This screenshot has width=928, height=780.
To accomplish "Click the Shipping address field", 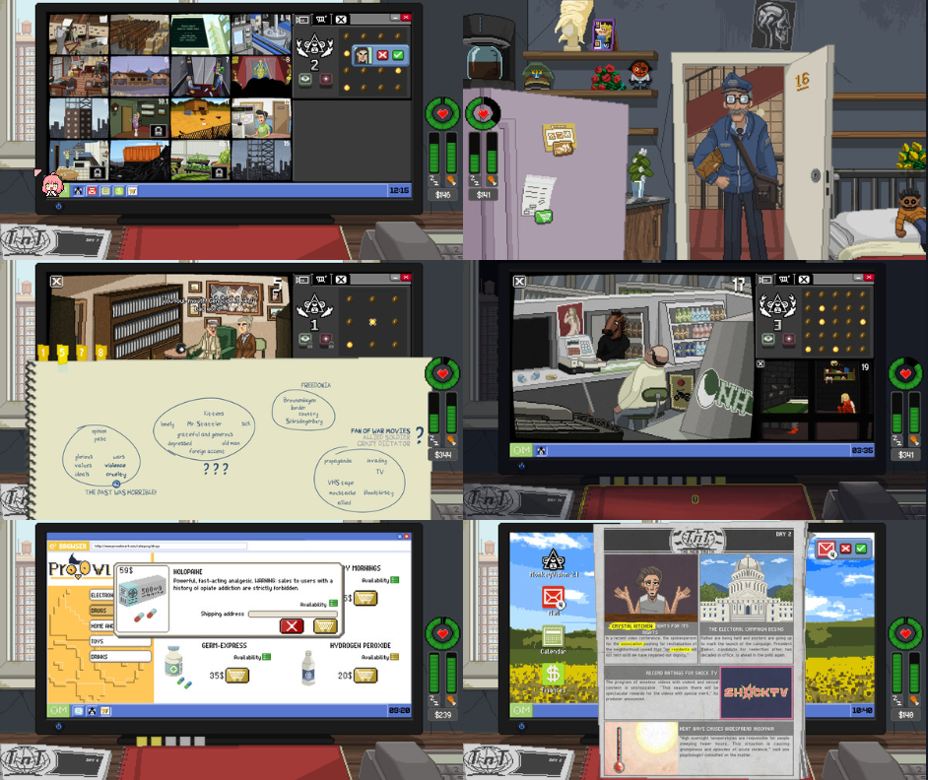I will coord(293,614).
